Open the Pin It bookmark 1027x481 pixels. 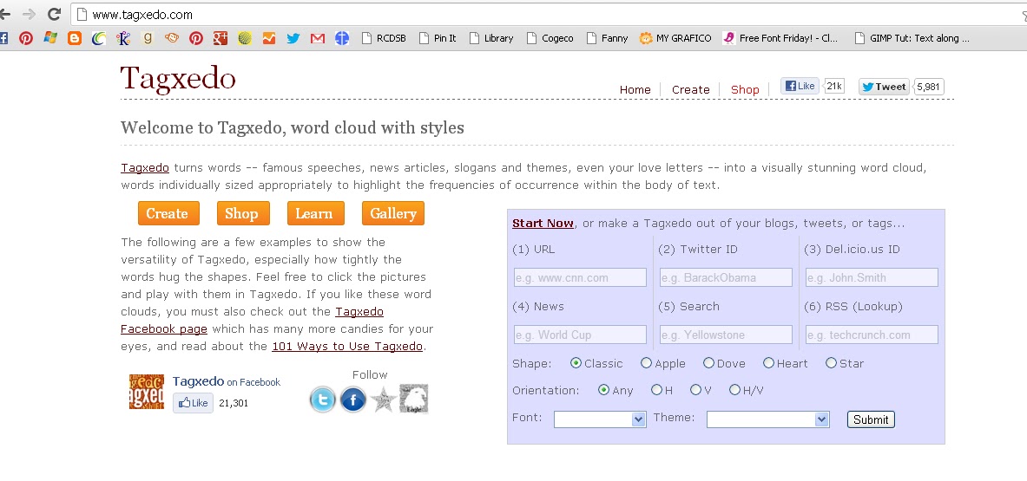(x=438, y=38)
